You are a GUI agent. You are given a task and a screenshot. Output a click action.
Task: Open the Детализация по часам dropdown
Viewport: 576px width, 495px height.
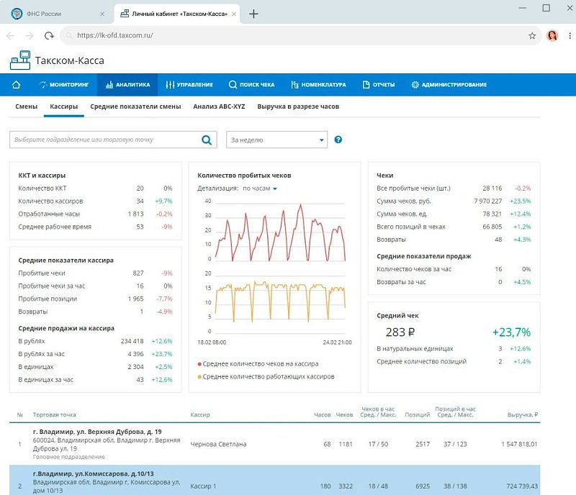coord(260,189)
